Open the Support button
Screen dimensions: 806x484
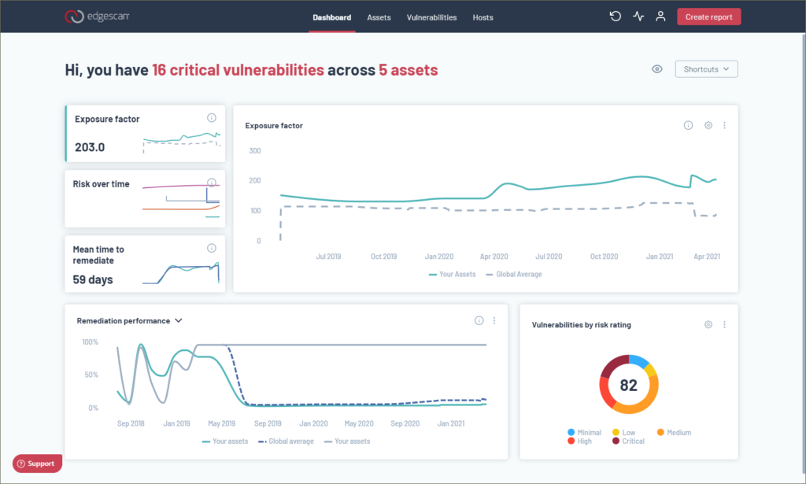pos(37,464)
